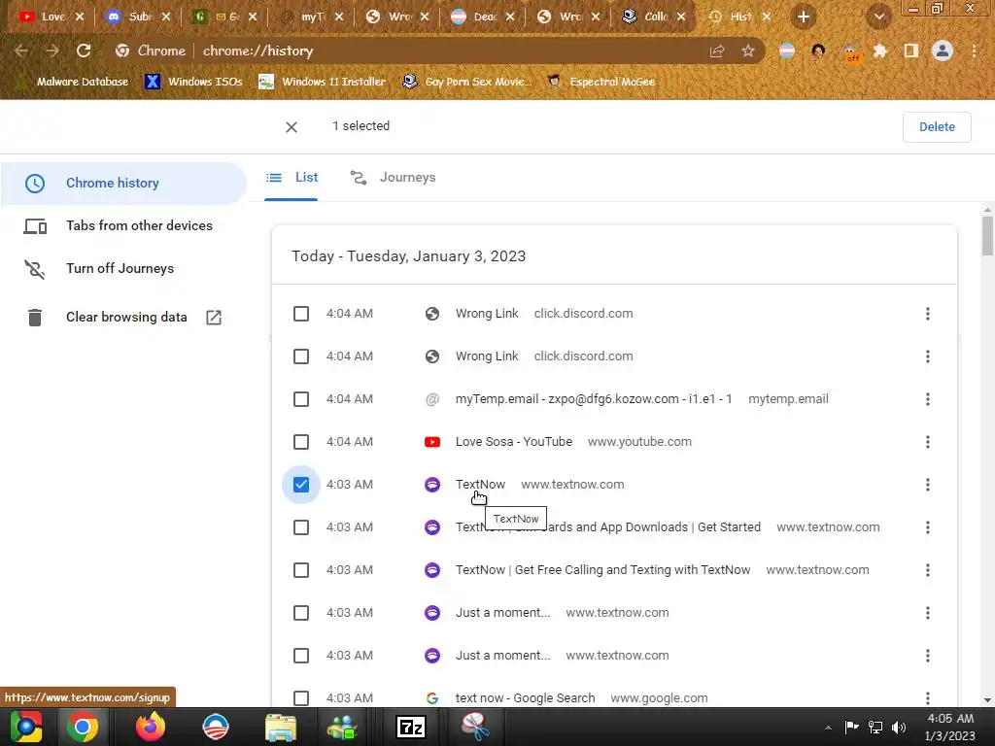995x746 pixels.
Task: Open Espectral McGee bookmark
Action: tap(601, 82)
